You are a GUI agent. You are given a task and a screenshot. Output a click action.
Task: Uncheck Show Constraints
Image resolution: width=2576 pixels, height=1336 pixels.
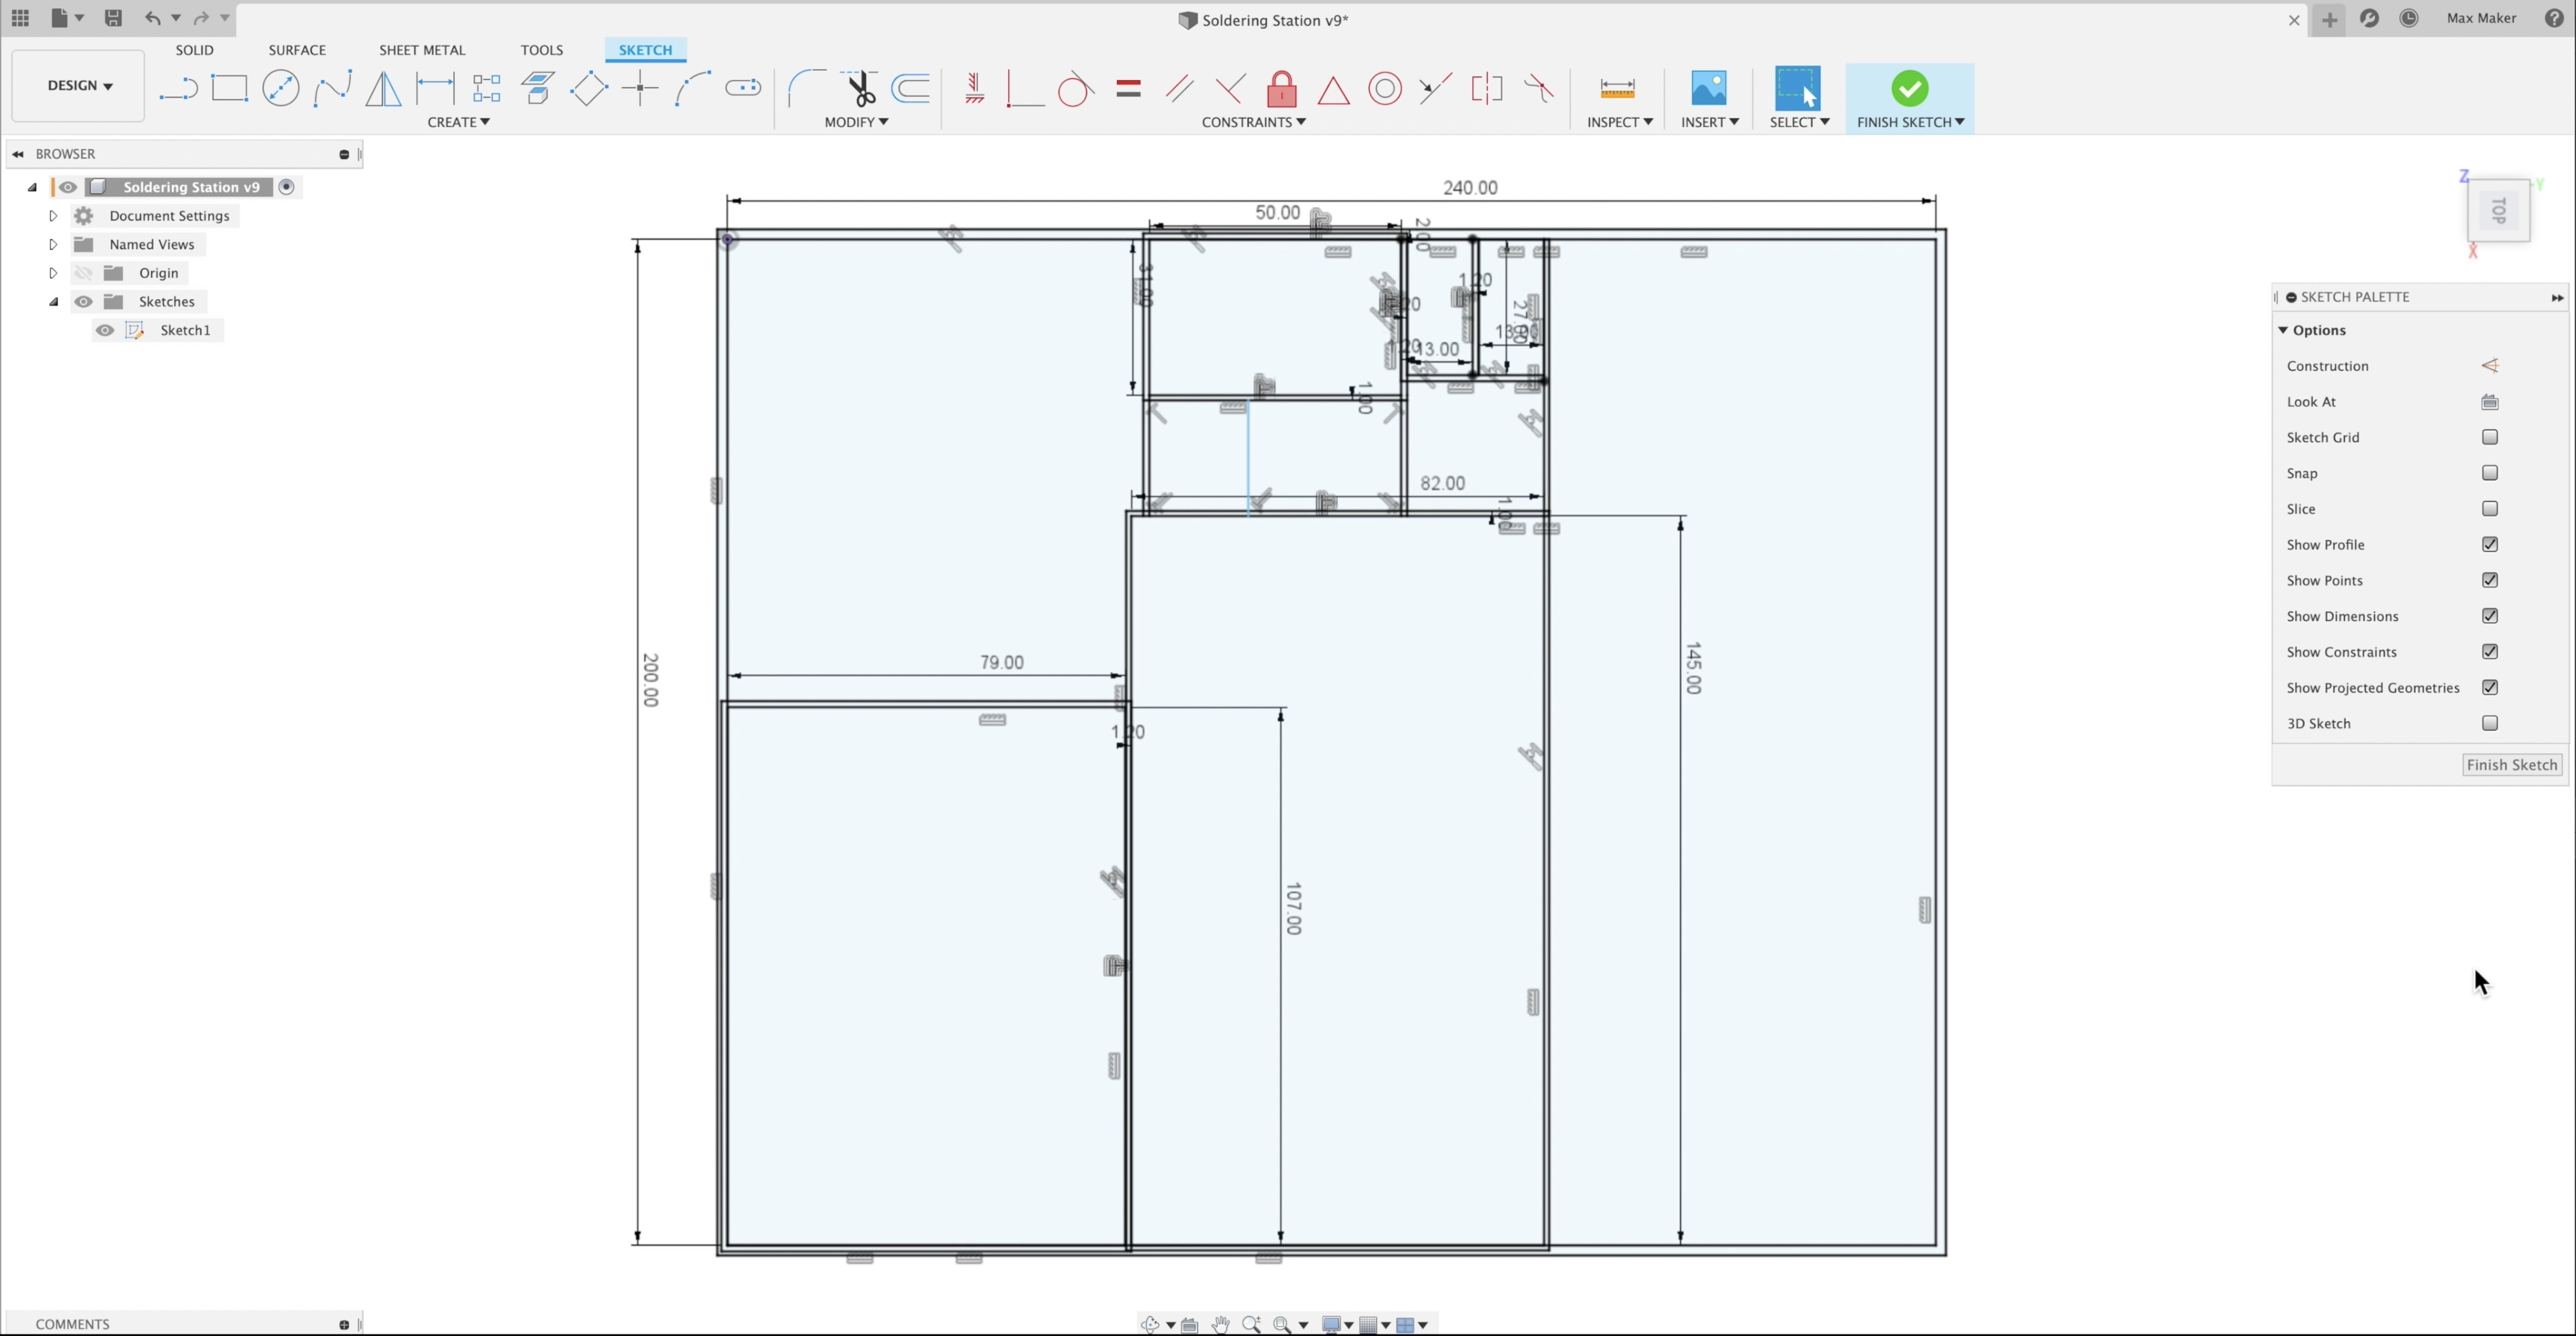point(2490,651)
